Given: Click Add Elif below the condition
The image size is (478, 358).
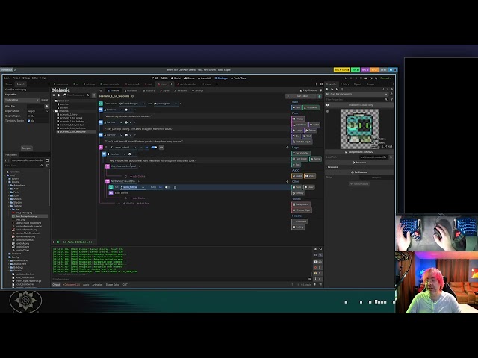Looking at the screenshot, I should point(128,204).
